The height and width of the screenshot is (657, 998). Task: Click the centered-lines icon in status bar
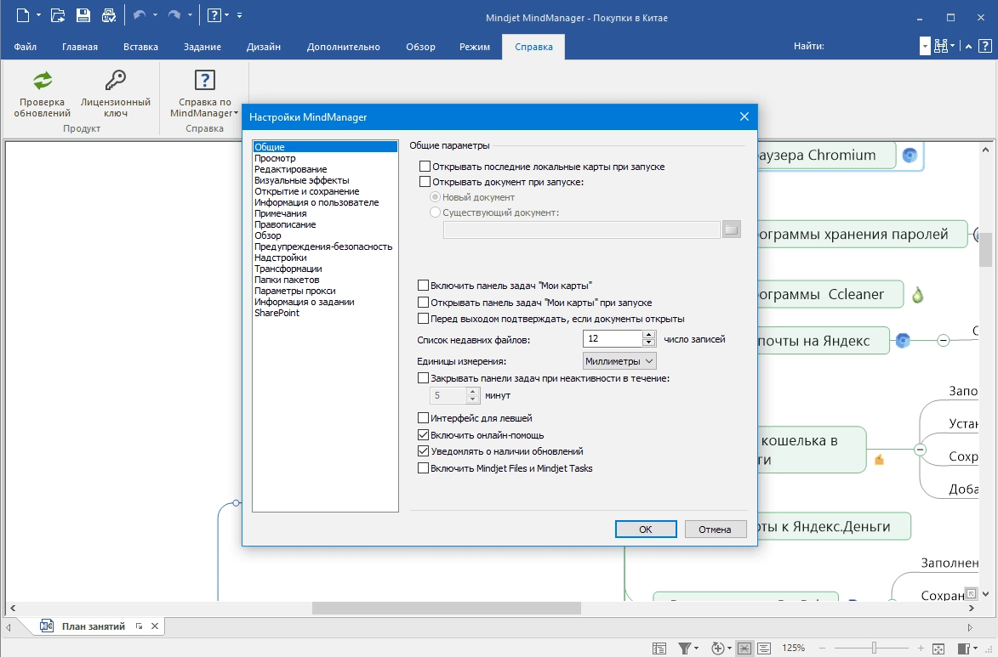coord(764,649)
